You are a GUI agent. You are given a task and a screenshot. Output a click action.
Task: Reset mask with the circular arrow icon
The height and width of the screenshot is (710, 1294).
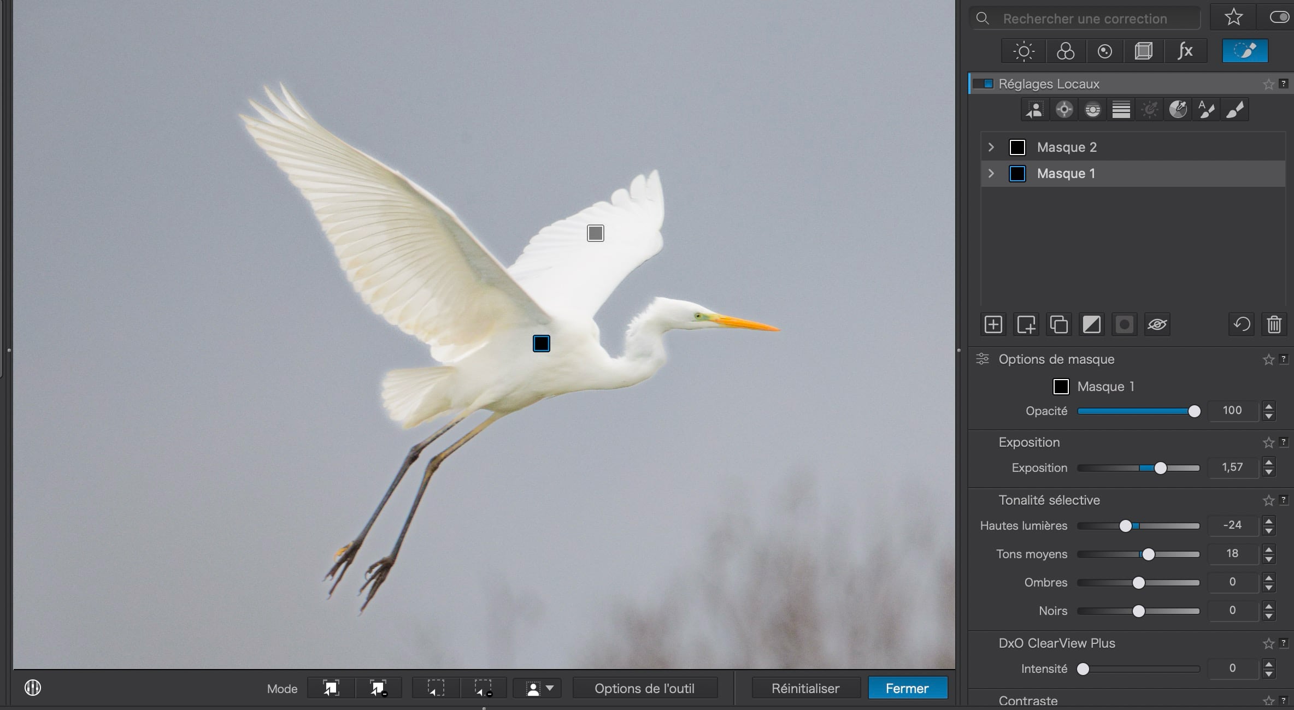[1242, 324]
